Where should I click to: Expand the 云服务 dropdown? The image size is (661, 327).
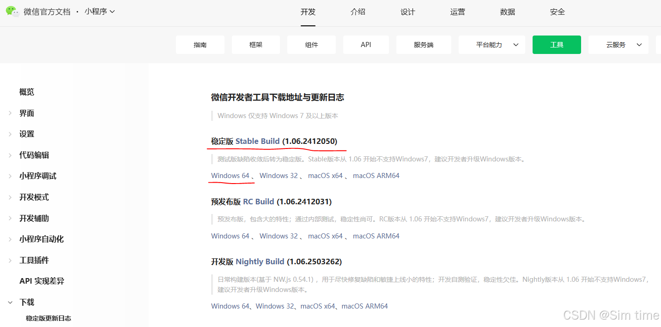(618, 45)
